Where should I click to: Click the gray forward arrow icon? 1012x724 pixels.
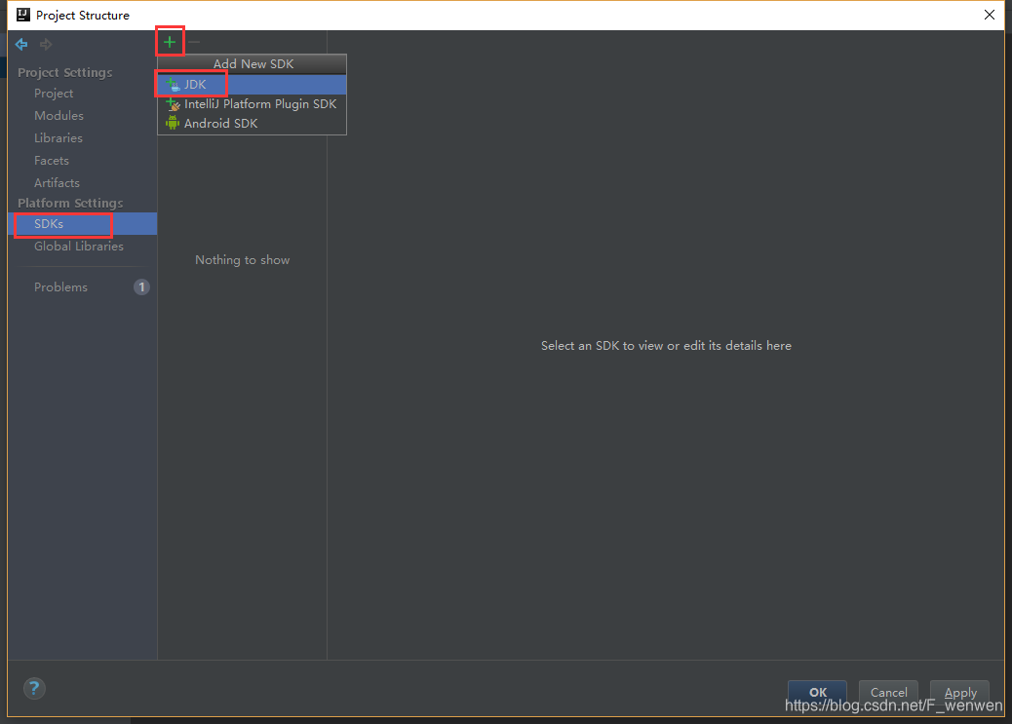click(46, 44)
